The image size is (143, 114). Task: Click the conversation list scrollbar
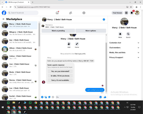[39, 35]
